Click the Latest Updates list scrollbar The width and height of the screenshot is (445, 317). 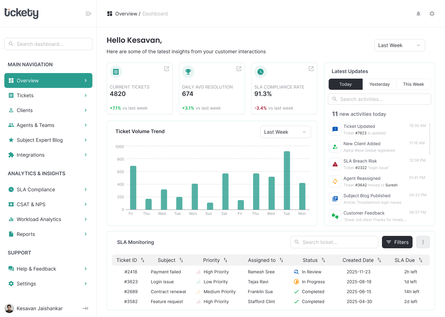[x=430, y=139]
